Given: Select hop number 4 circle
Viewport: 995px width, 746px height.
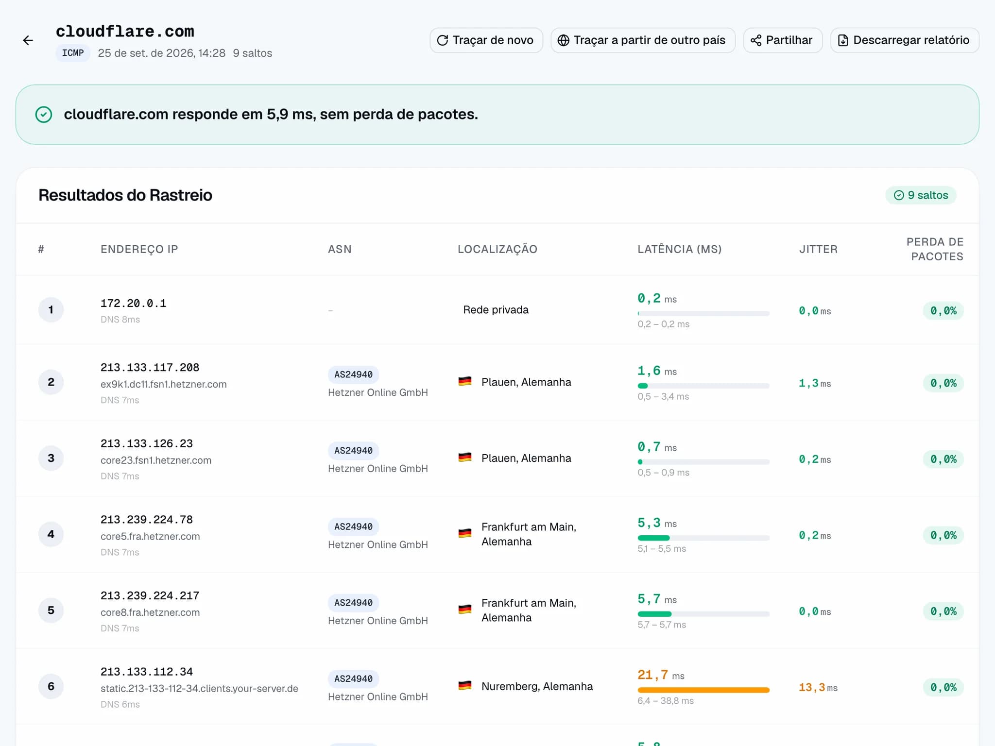Looking at the screenshot, I should pos(51,534).
